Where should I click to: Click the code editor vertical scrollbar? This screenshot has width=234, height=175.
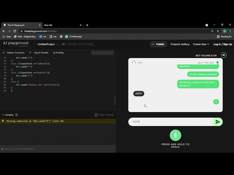coord(115,100)
